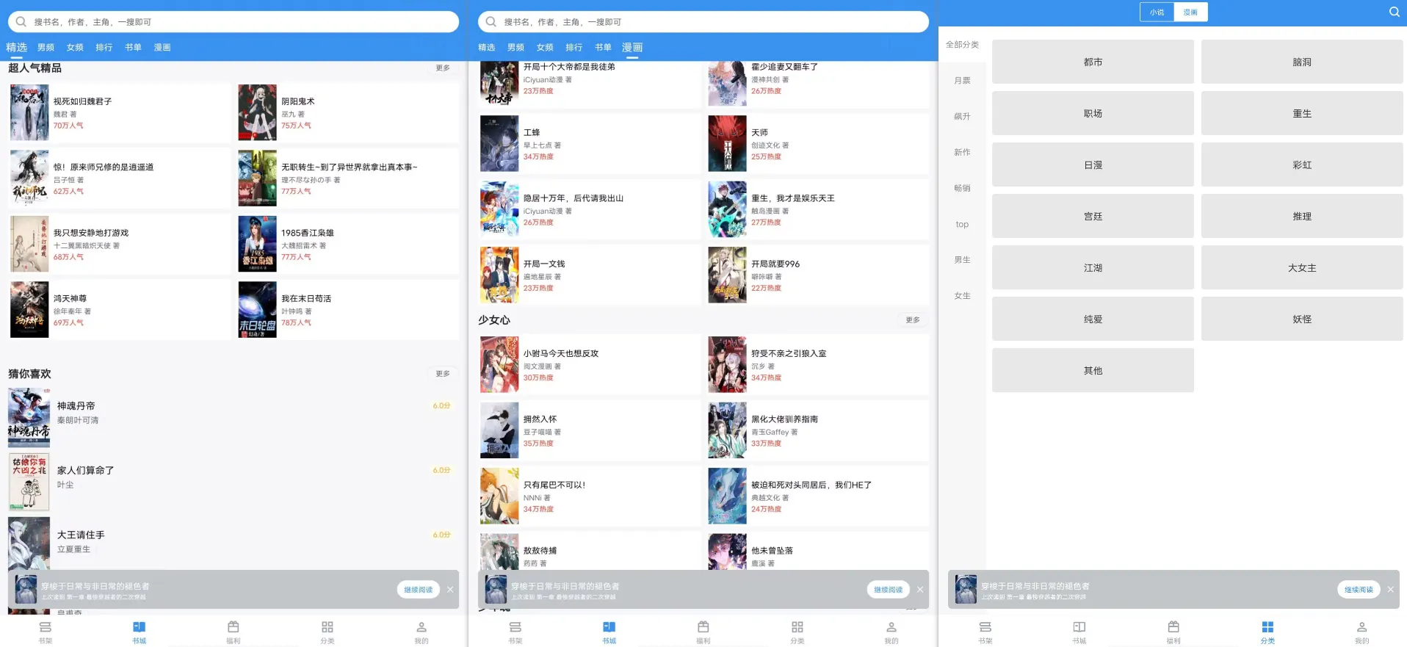The width and height of the screenshot is (1407, 647).
Task: Open 分类 in the middle panel's bottom bar
Action: pyautogui.click(x=797, y=632)
